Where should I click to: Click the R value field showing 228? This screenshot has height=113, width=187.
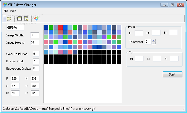click(x=15, y=78)
